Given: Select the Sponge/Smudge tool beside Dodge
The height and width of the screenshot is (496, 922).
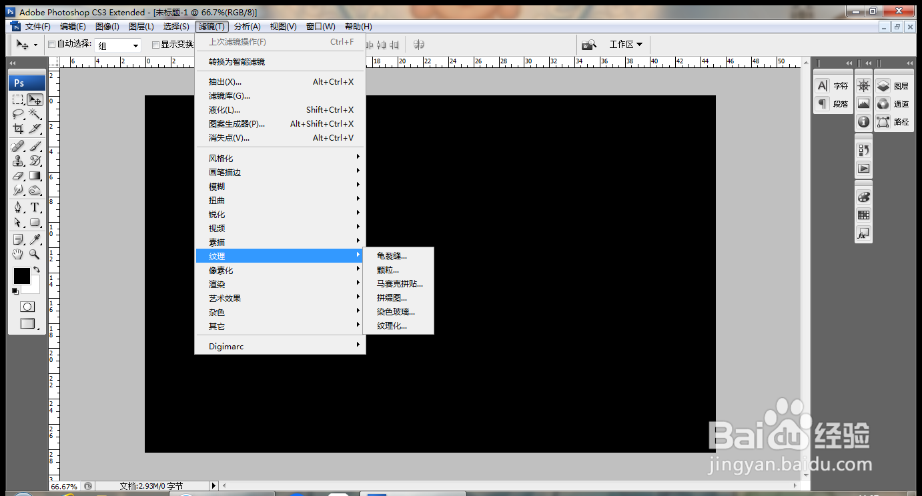Looking at the screenshot, I should click(x=35, y=190).
